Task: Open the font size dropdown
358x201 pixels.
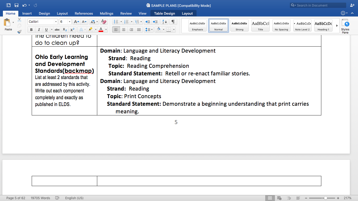Action: (x=69, y=22)
